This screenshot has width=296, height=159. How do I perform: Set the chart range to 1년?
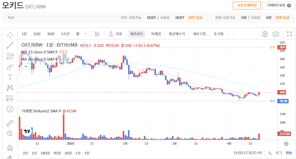[x=34, y=153]
